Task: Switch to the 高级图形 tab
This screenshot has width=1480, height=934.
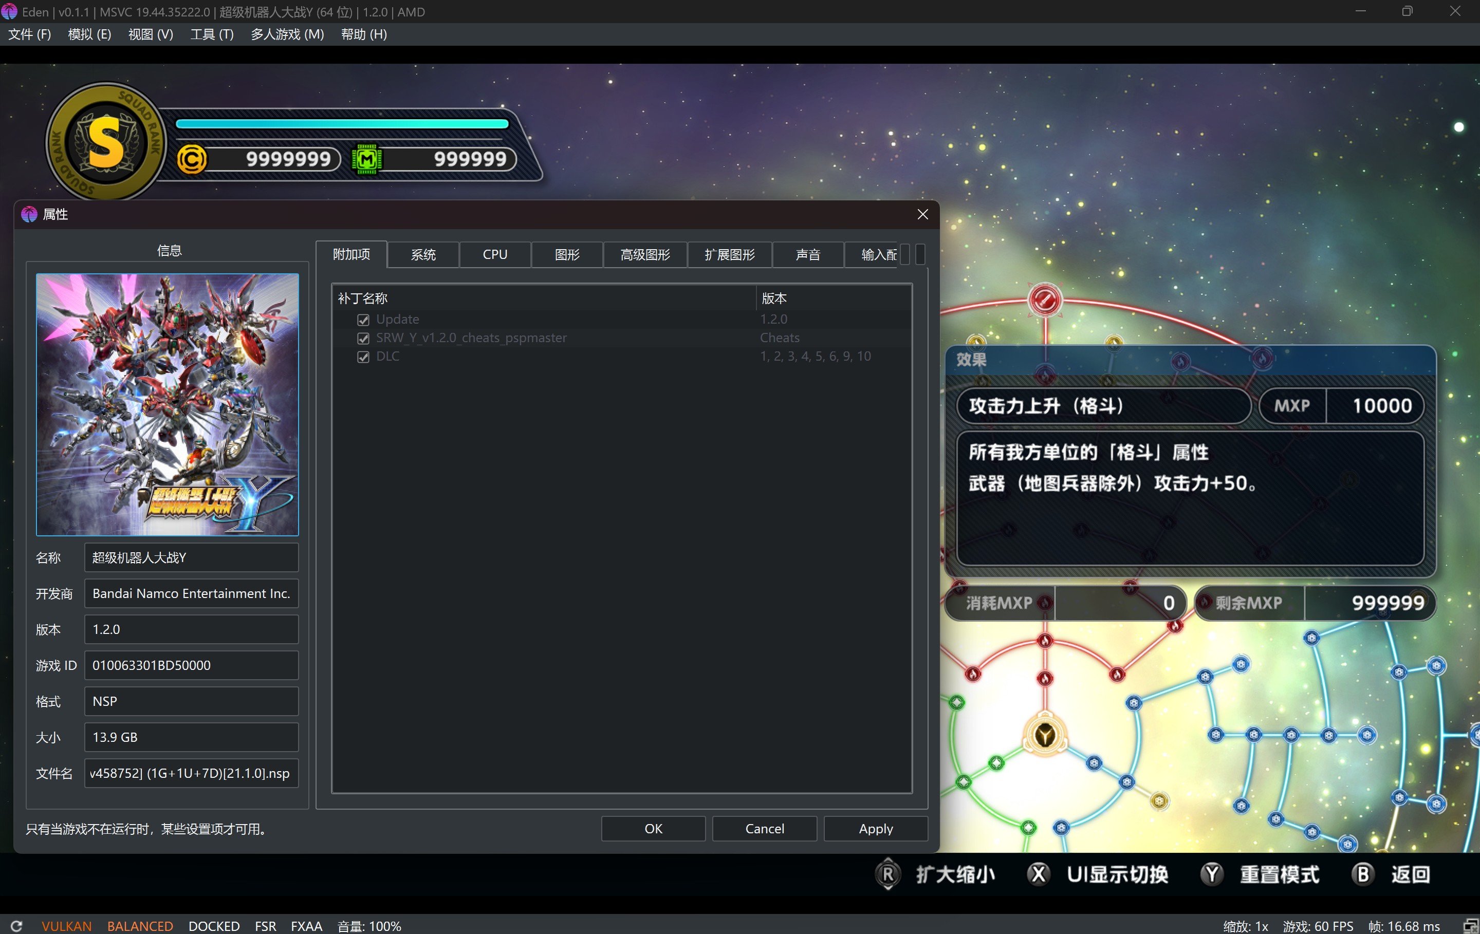Action: (x=645, y=254)
